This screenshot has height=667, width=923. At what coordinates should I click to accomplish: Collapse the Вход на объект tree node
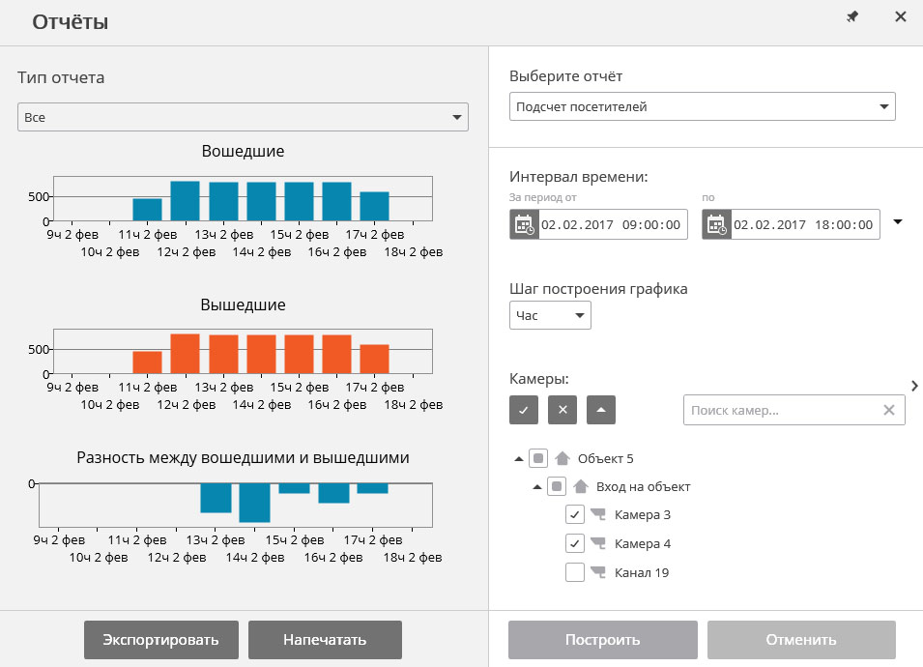[537, 486]
